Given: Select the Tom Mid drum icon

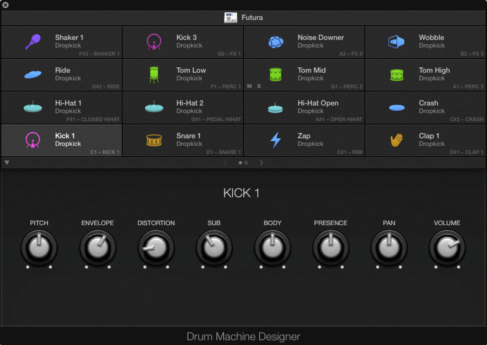Looking at the screenshot, I should pyautogui.click(x=276, y=74).
